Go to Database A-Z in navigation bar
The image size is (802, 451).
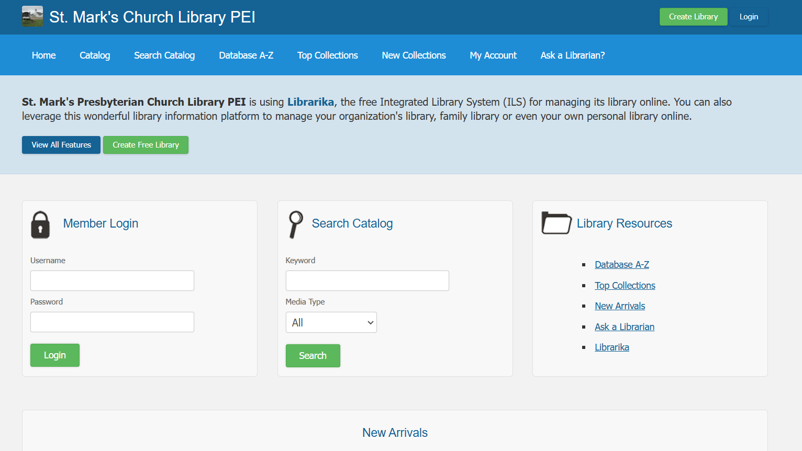click(246, 55)
